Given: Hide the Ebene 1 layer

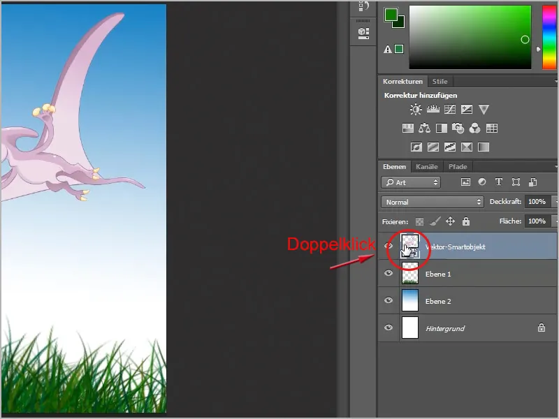Looking at the screenshot, I should pyautogui.click(x=389, y=273).
